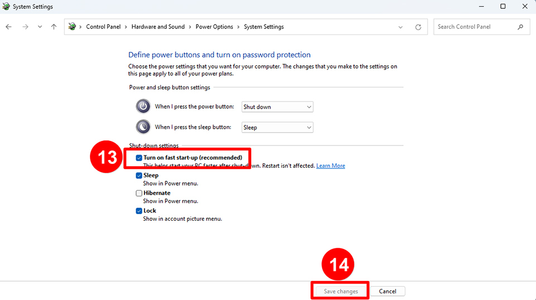Open the Learn More link
This screenshot has width=536, height=300.
click(331, 166)
